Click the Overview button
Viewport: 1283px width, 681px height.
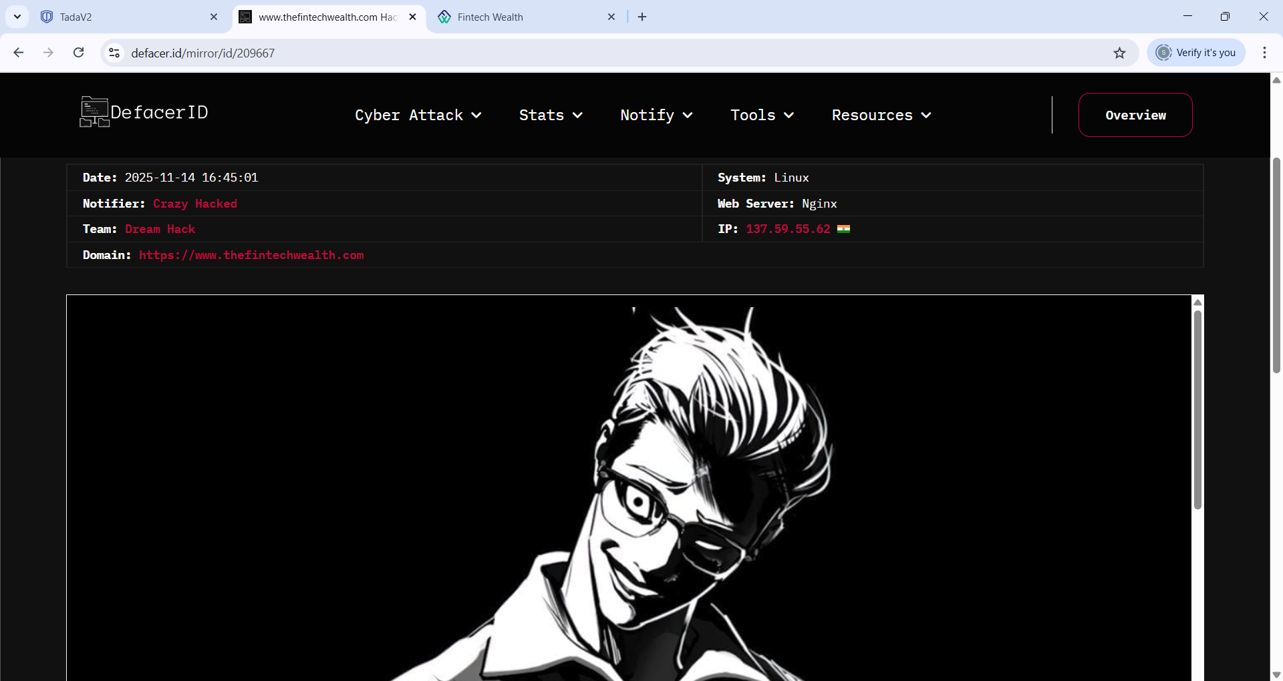[x=1135, y=115]
